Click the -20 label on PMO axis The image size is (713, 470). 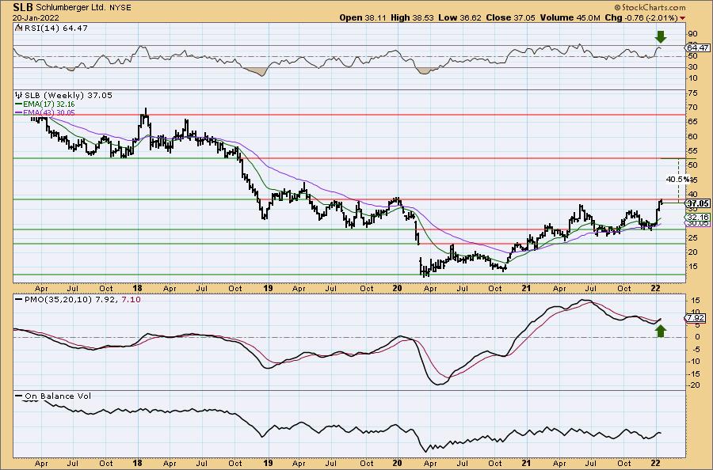[x=694, y=385]
